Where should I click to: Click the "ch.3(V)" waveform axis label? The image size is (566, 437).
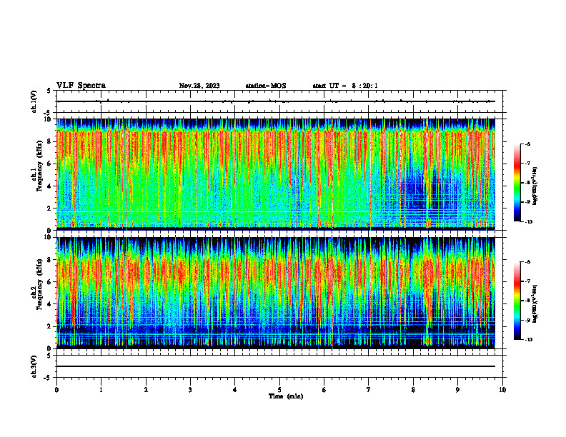tap(34, 367)
